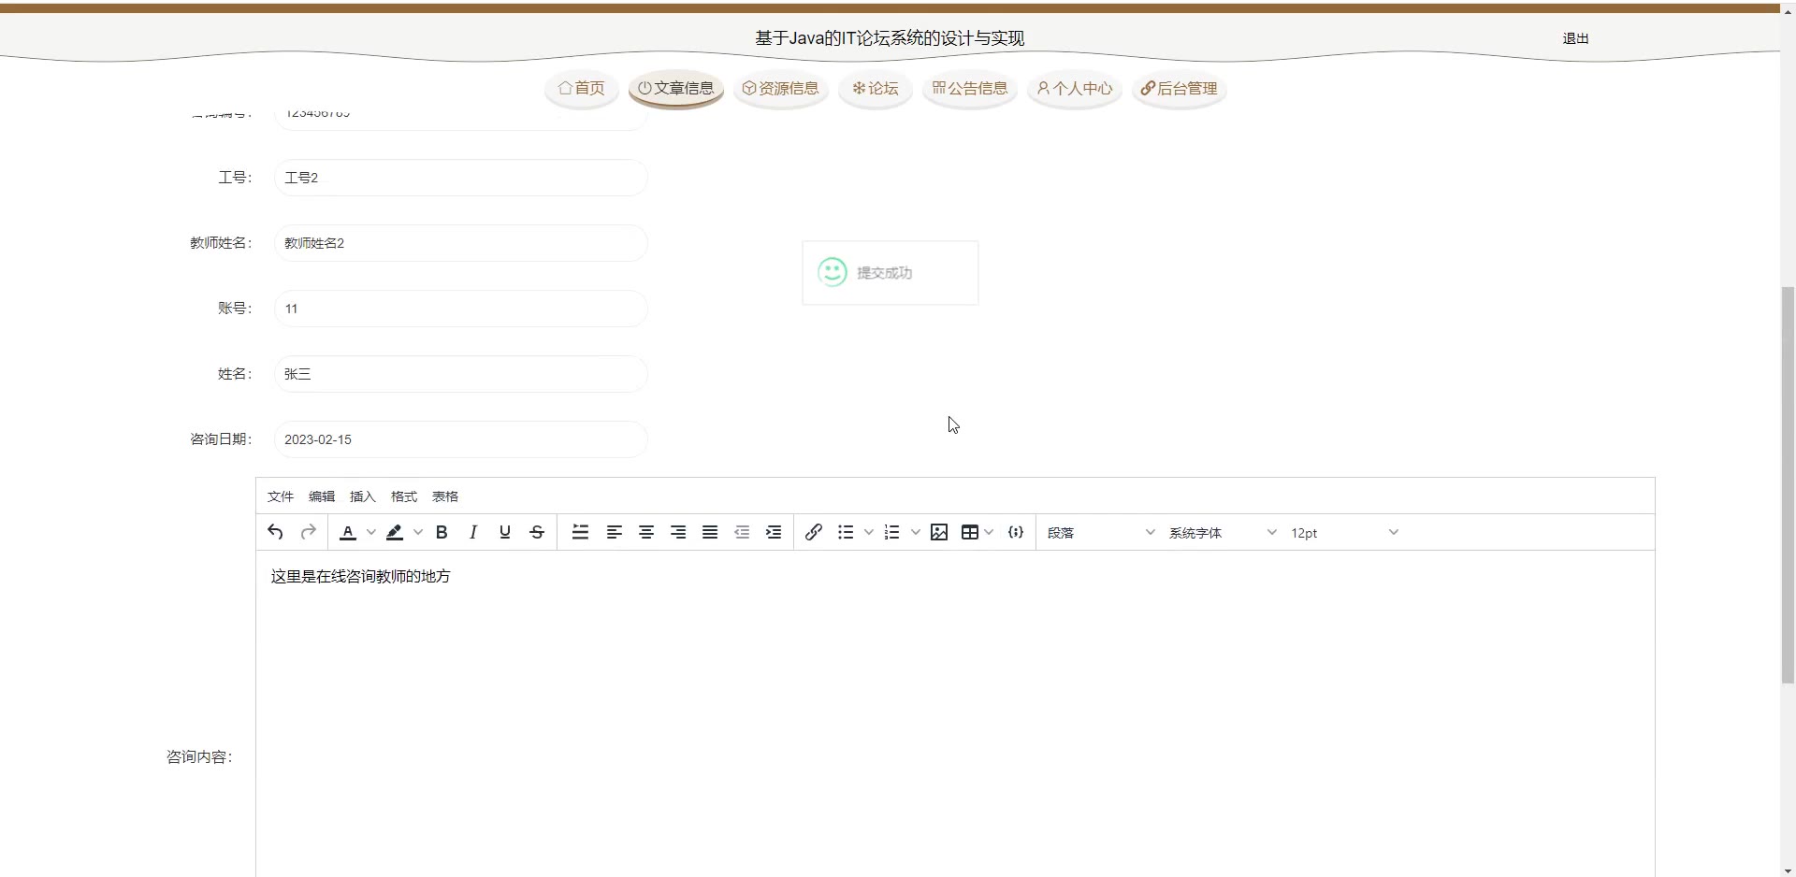The width and height of the screenshot is (1796, 877).
Task: Toggle underline formatting
Action: pos(505,532)
